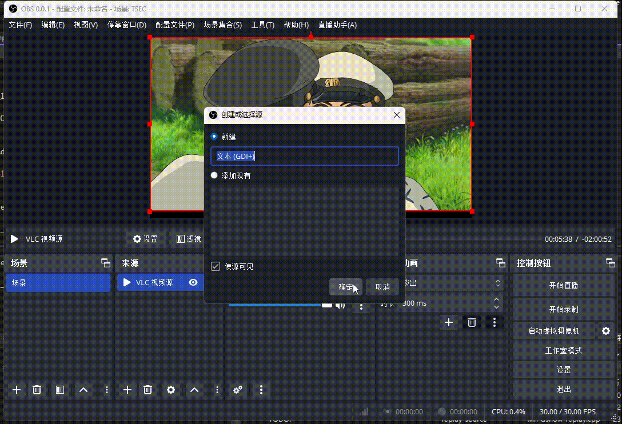Screen dimensions: 622x424
Task: Open the 配置文件(P) menu
Action: click(x=175, y=25)
